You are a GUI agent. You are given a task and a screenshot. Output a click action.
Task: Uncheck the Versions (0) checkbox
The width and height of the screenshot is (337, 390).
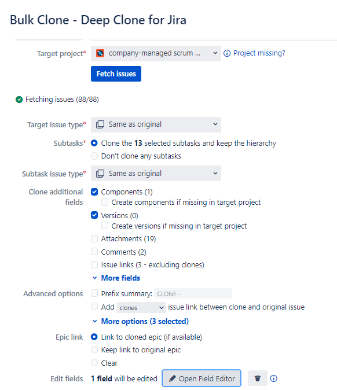(94, 215)
